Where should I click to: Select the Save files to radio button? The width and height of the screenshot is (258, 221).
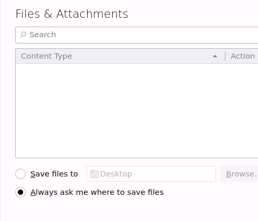[x=20, y=174]
